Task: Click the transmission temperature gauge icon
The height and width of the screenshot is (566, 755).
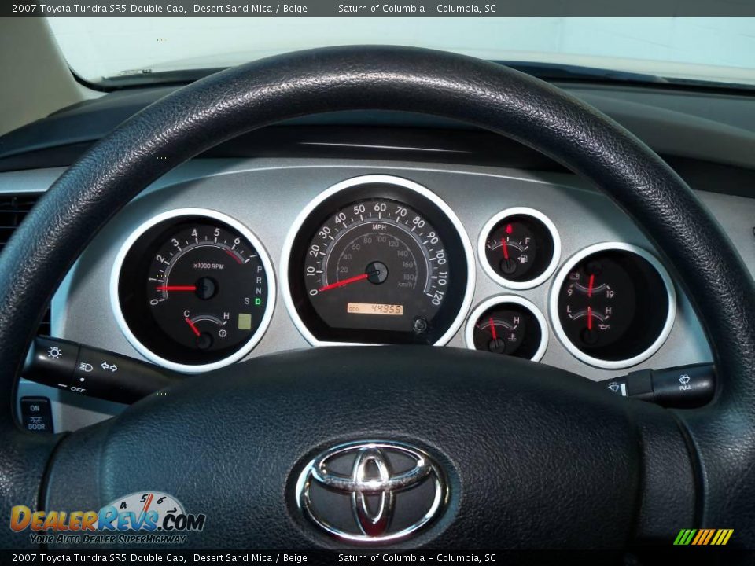Action: [x=223, y=333]
